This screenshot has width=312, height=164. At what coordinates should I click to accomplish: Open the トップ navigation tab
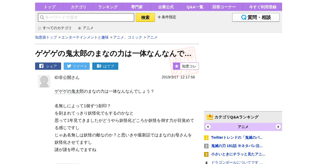pos(49,7)
